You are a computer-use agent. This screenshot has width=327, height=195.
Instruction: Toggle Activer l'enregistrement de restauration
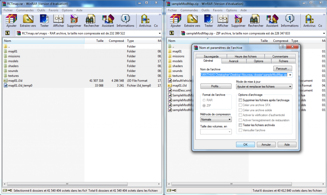(240, 120)
